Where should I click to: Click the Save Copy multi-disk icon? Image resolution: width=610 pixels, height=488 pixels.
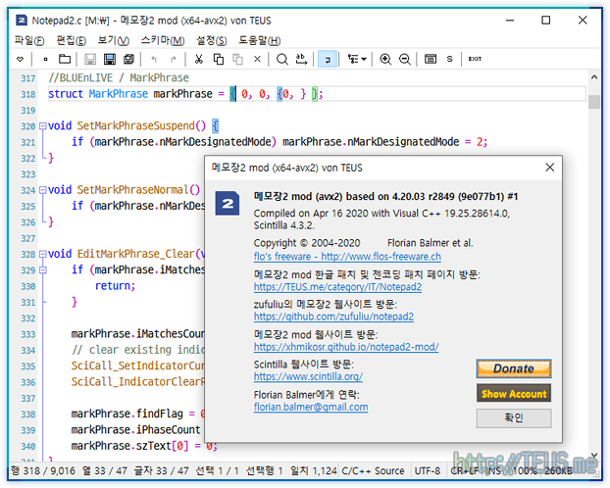[x=128, y=59]
